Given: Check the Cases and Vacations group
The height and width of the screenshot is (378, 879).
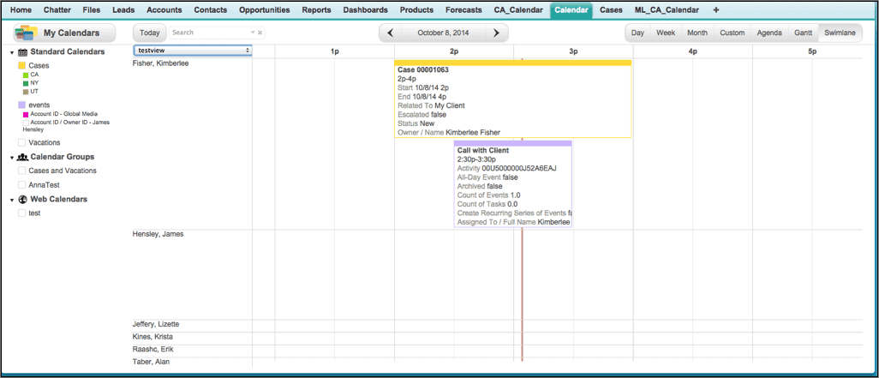Looking at the screenshot, I should coord(21,171).
